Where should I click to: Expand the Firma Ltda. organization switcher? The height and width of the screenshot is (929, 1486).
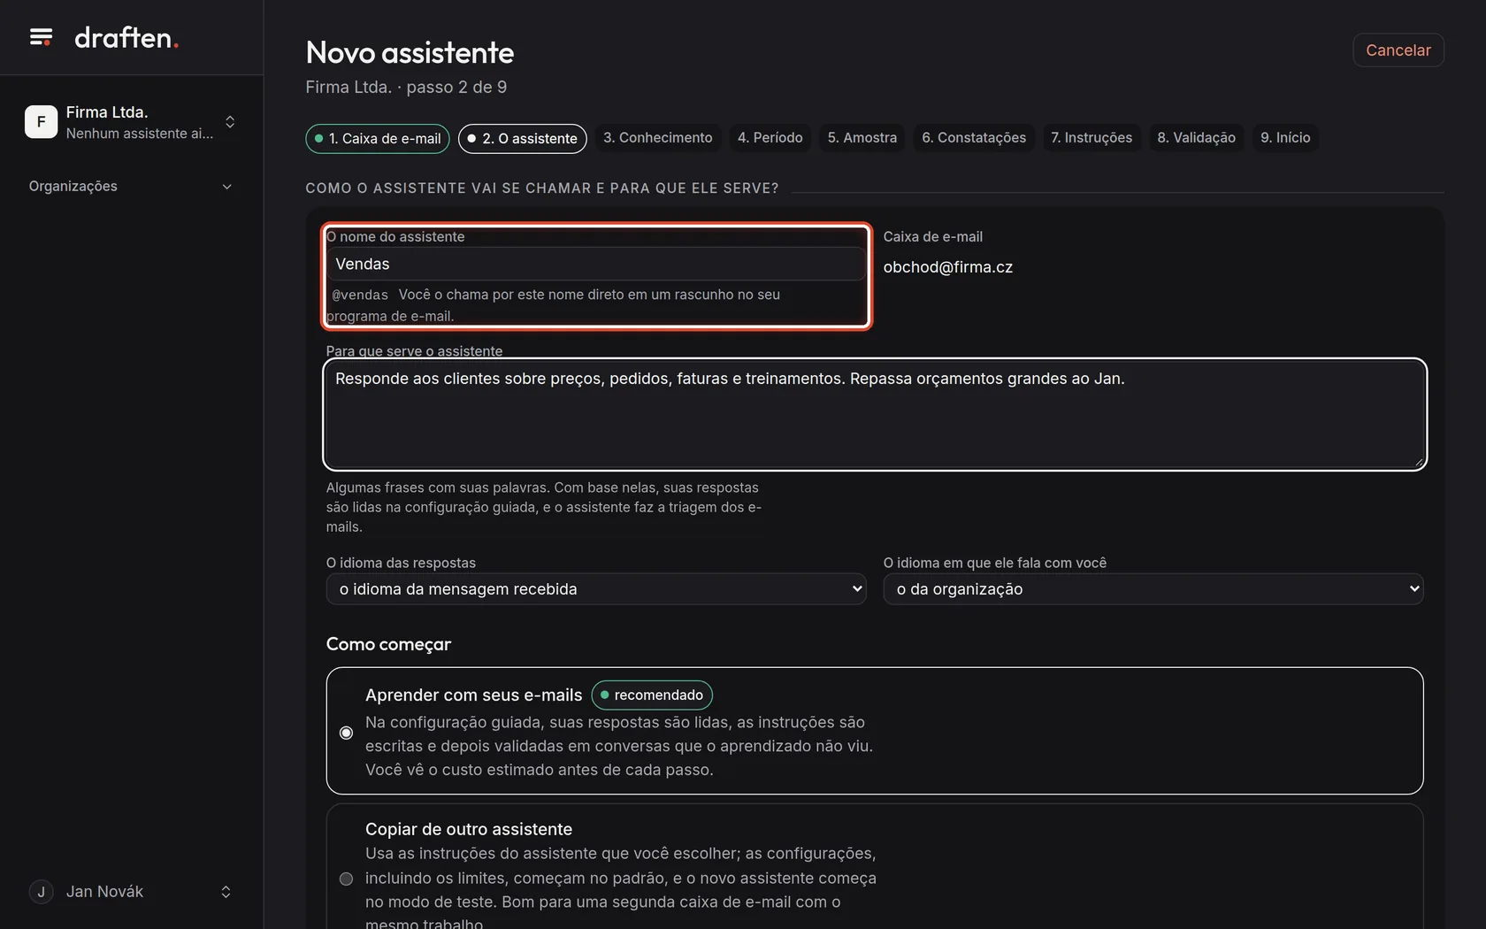pos(230,122)
